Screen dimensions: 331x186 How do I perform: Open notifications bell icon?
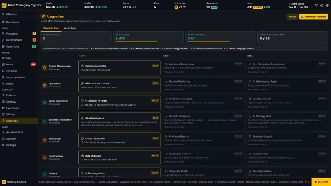(x=316, y=6)
